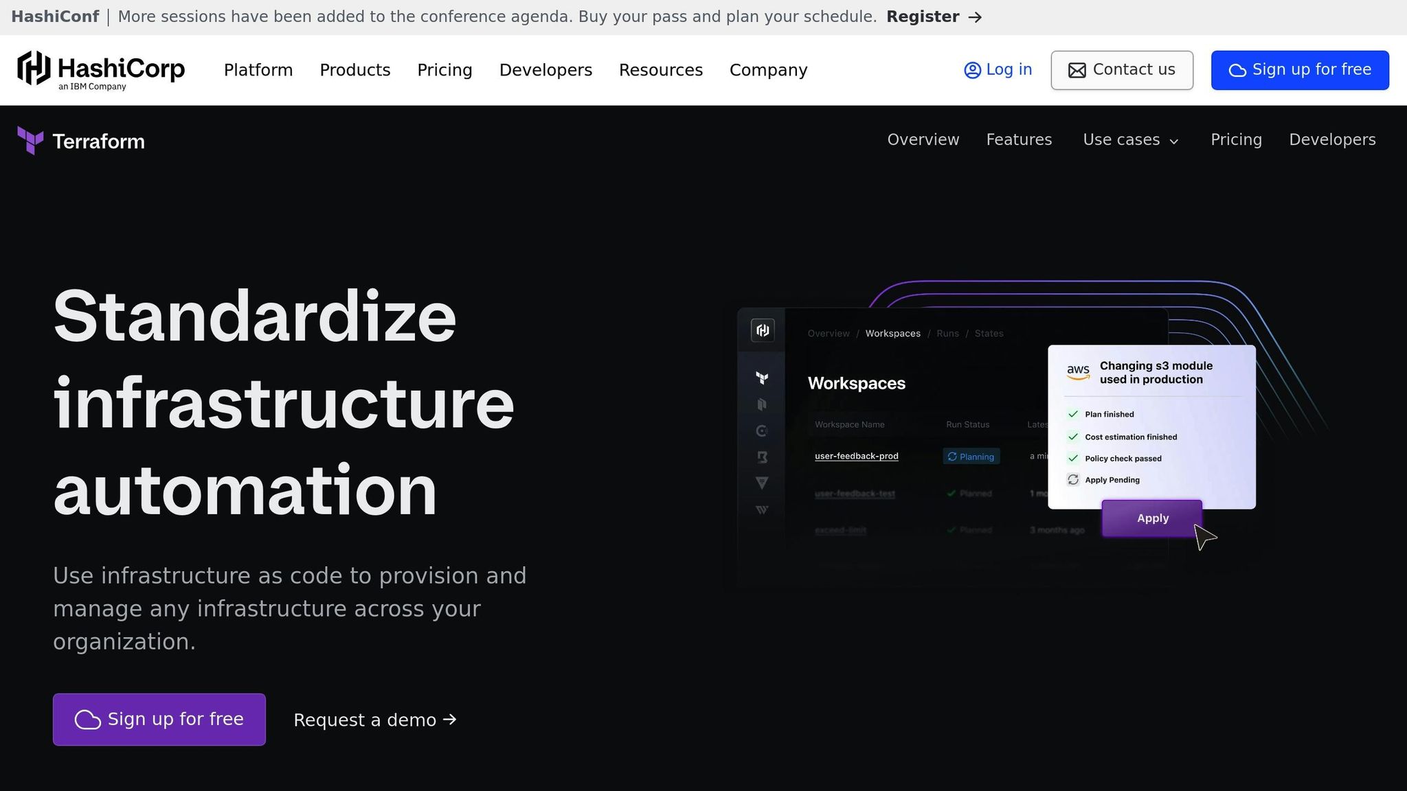Click the Terraform logo icon

click(30, 141)
